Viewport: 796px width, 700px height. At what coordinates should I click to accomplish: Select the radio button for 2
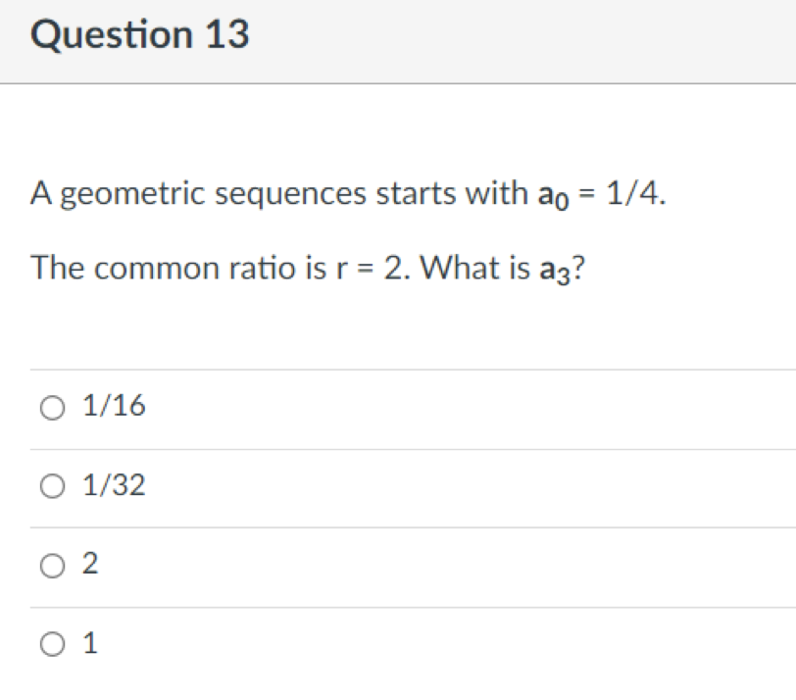tap(50, 563)
